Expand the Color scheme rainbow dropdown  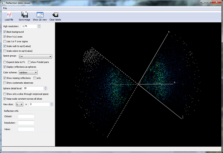pos(28,73)
